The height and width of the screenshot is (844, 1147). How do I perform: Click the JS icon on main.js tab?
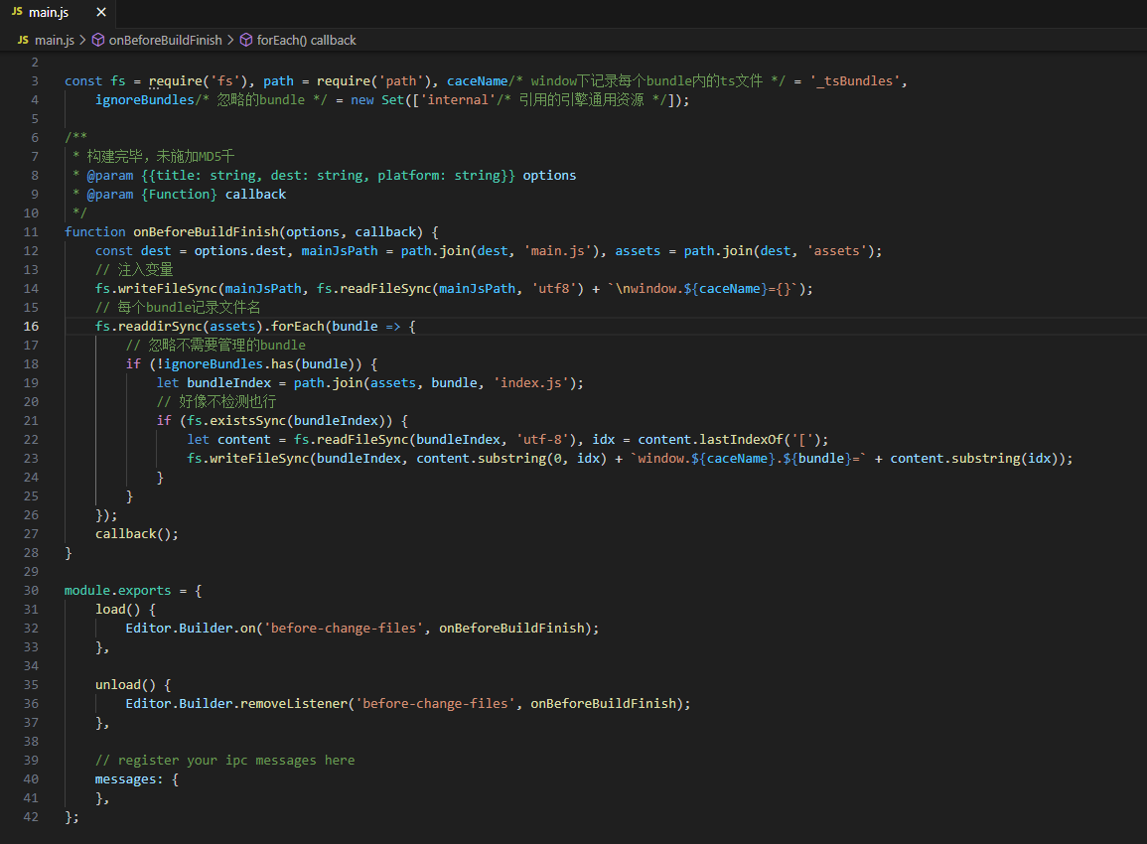point(17,12)
